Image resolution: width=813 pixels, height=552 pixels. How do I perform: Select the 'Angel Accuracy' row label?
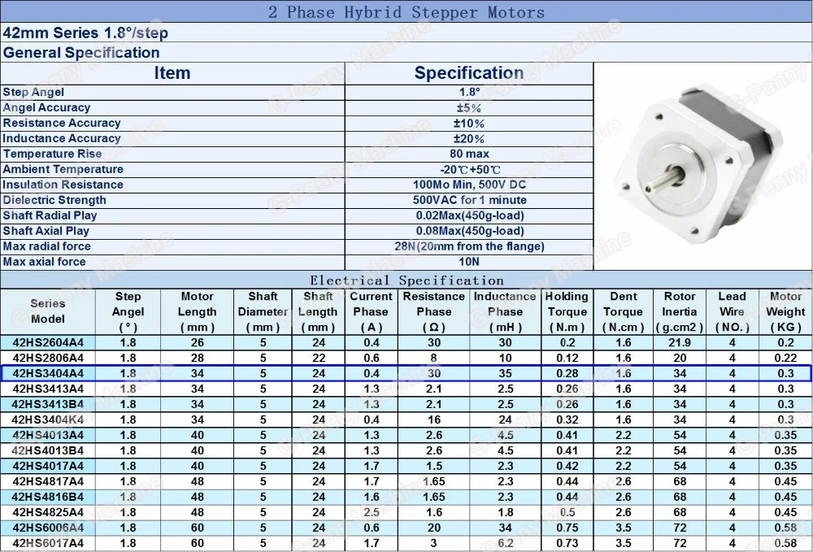point(46,108)
